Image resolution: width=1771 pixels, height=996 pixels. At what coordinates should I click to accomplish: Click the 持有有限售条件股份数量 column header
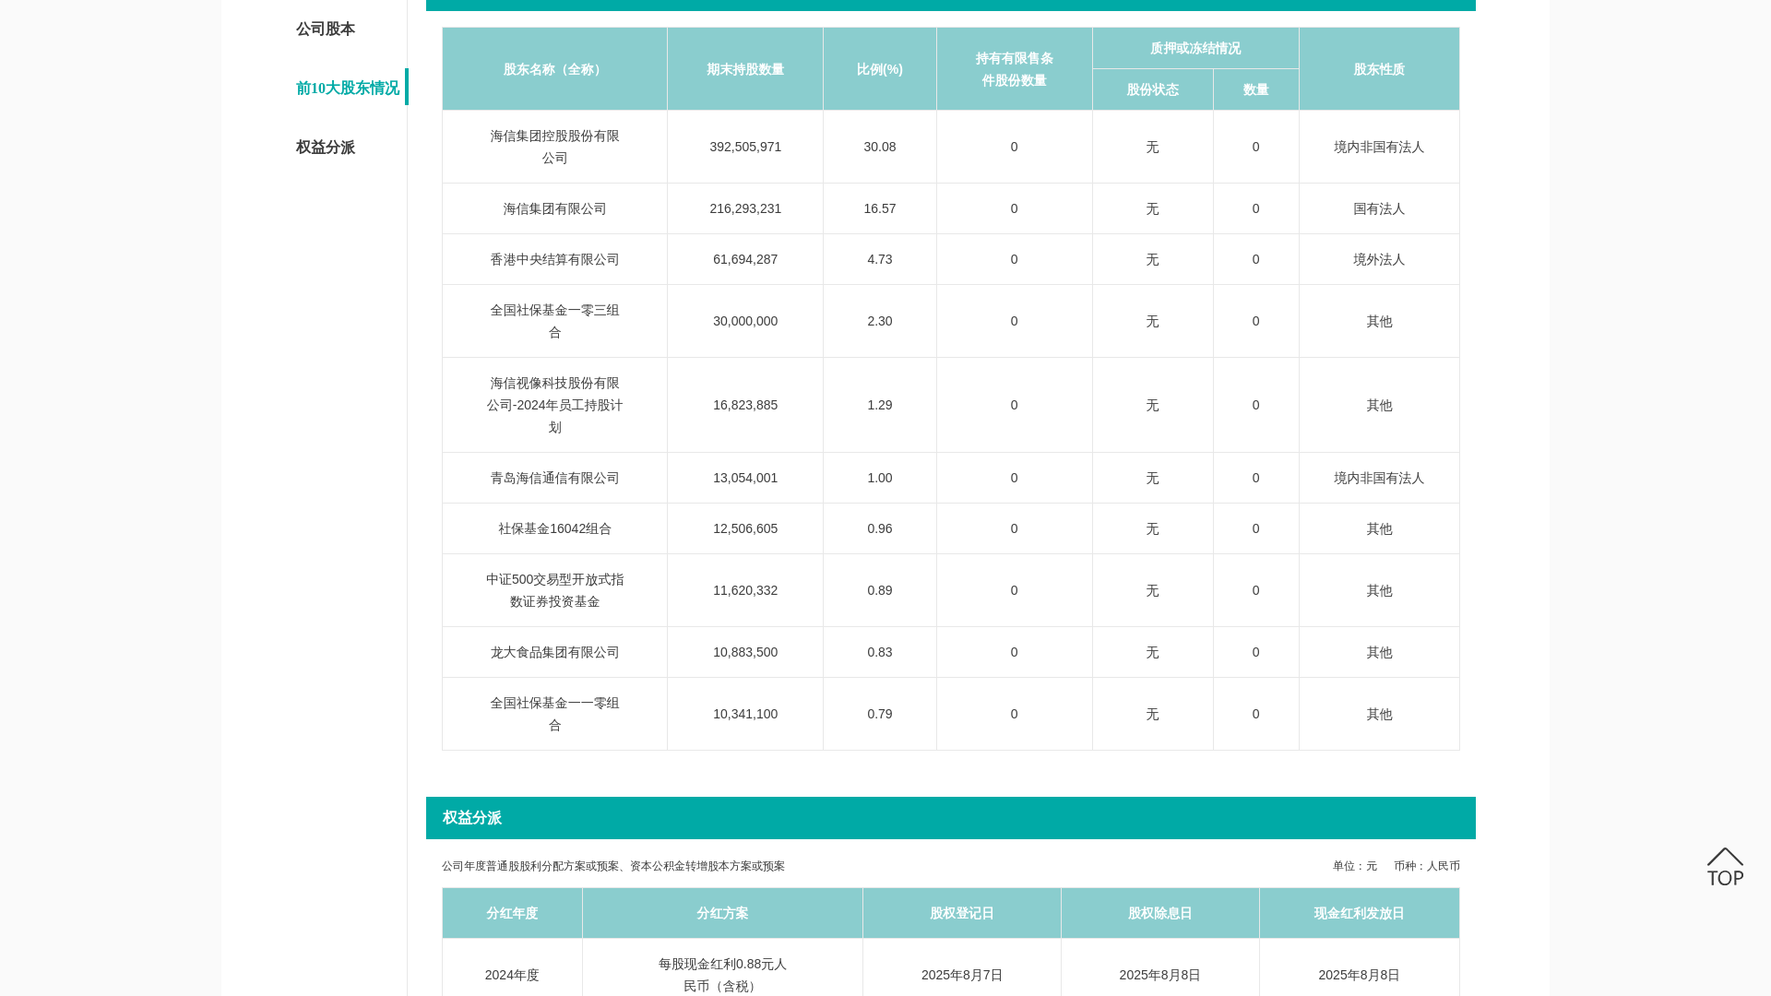click(x=1015, y=69)
